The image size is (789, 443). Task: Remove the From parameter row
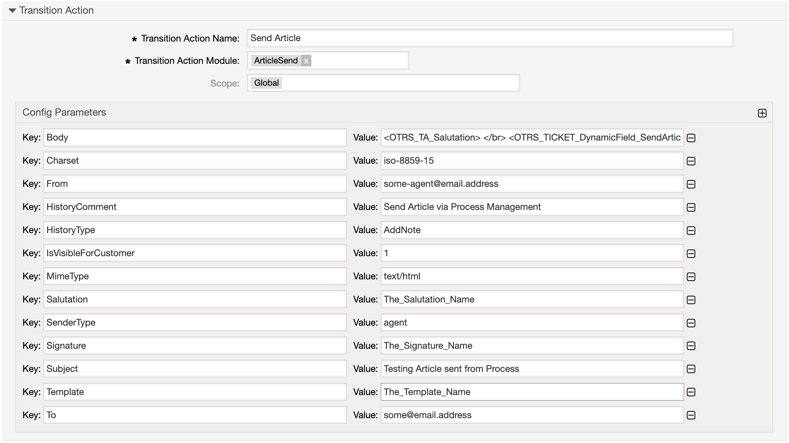pos(690,184)
